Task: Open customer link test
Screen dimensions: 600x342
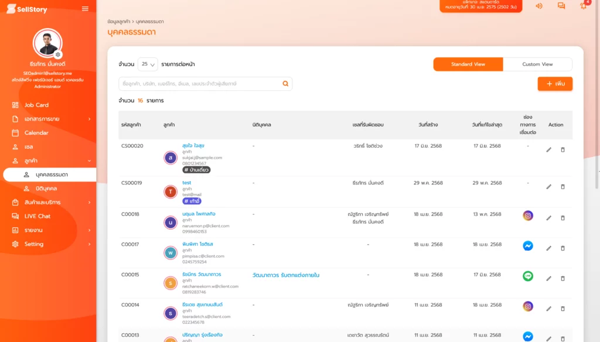Action: click(187, 183)
